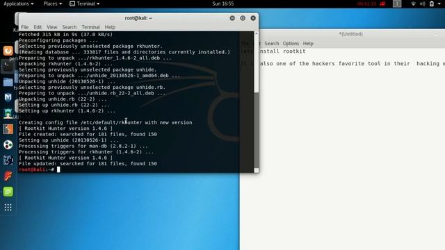Screen dimensions: 445x250
Task: Open File menu in terminal window
Action: click(25, 27)
